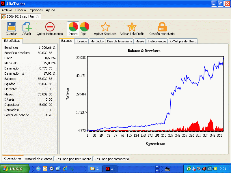Click the NVIDIA tray icon
The image size is (231, 173).
click(215, 169)
